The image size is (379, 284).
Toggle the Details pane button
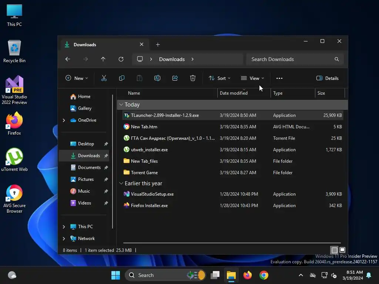click(x=327, y=78)
